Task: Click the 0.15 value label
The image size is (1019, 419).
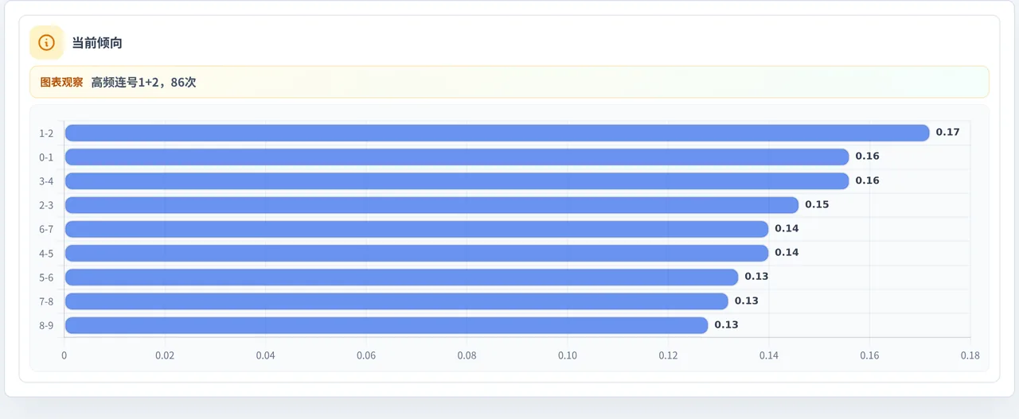Action: [x=817, y=205]
